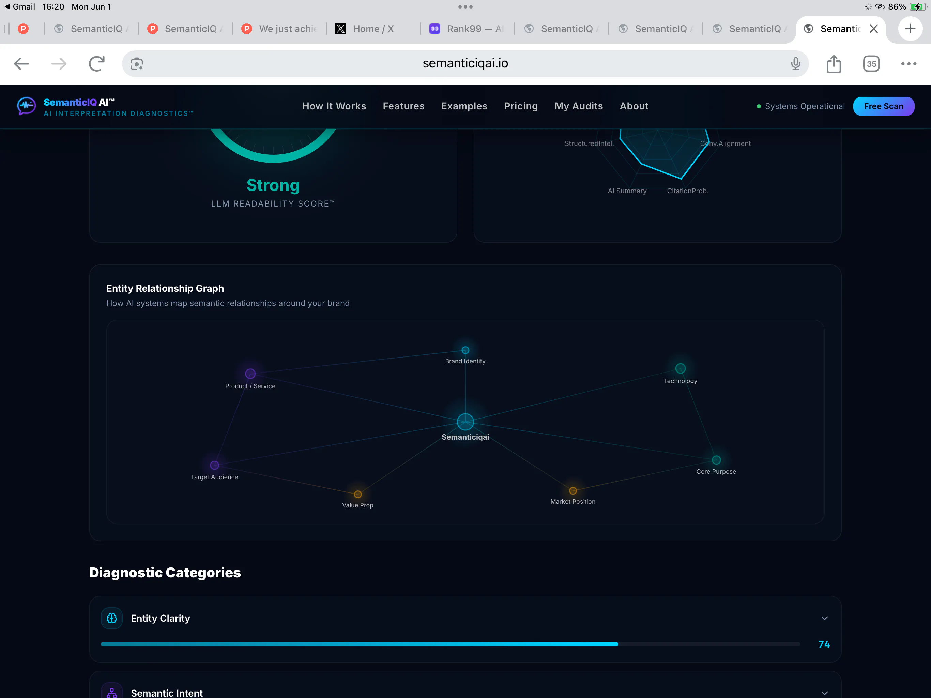
Task: Click the LLM READABILITY SCORE label
Action: pyautogui.click(x=273, y=204)
